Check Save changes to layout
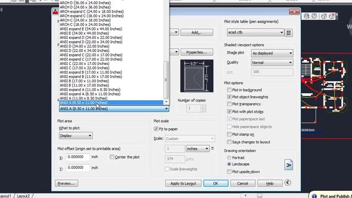 229,142
